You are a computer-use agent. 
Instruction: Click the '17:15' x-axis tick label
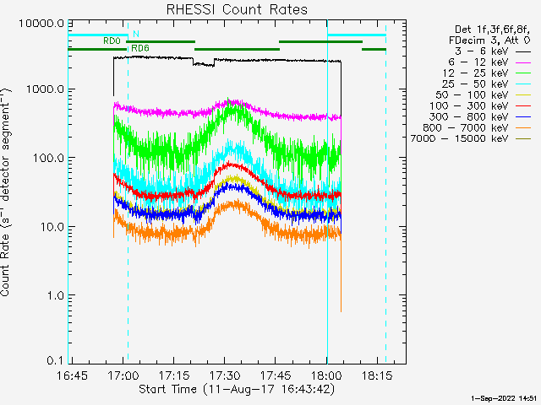pos(173,375)
